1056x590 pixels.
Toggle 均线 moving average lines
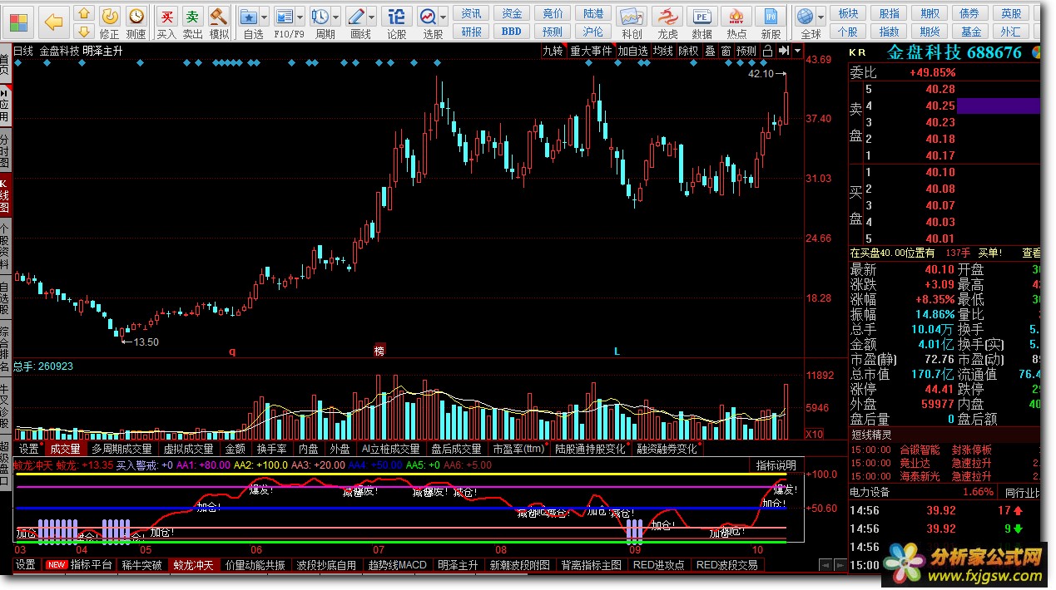(x=662, y=51)
